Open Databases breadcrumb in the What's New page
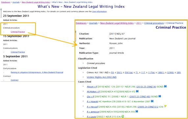Screen dimensions: 188x119 pyautogui.click(x=6, y=2)
